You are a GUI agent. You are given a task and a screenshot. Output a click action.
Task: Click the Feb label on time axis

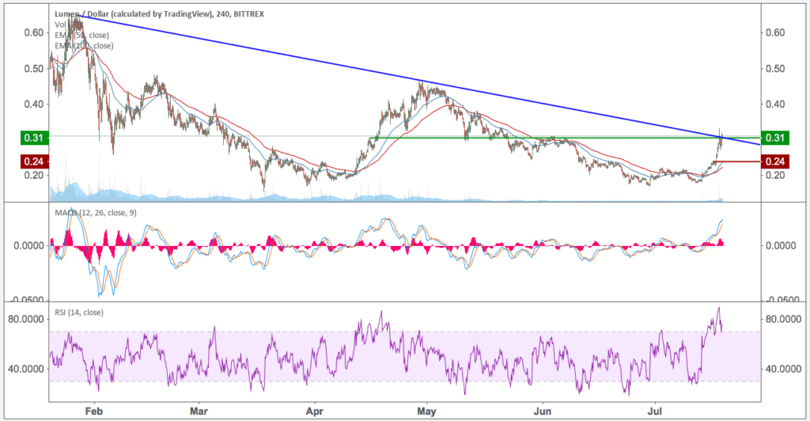[x=94, y=412]
